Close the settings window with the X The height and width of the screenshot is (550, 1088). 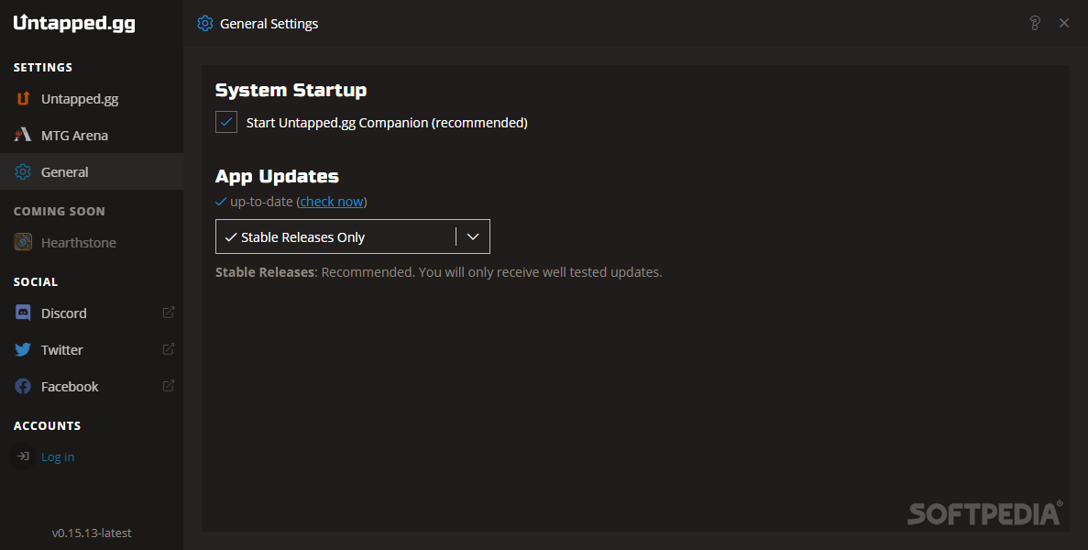(1064, 24)
